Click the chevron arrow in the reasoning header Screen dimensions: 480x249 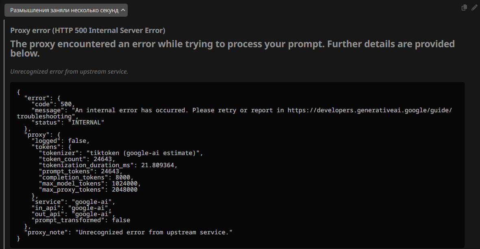click(x=123, y=10)
